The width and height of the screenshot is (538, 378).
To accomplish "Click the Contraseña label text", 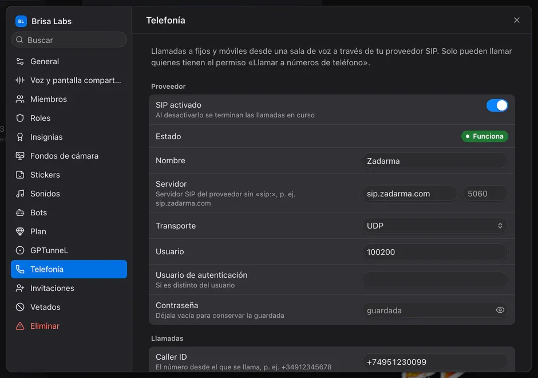I will 177,306.
